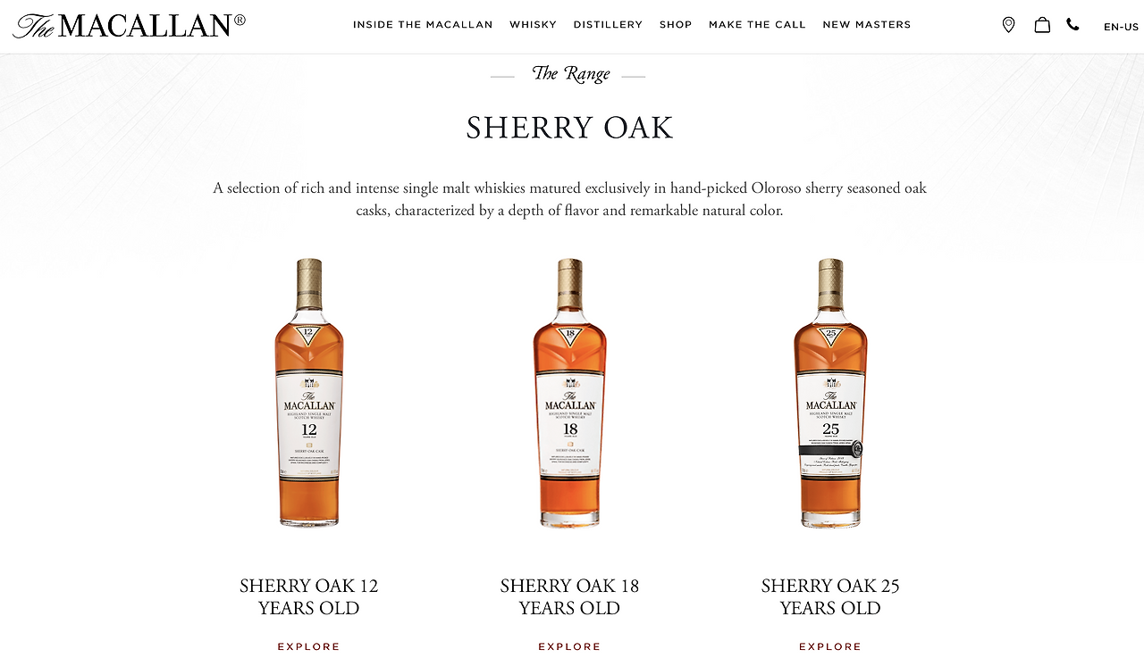Open the New Masters menu item
This screenshot has height=658, width=1144.
pyautogui.click(x=866, y=25)
